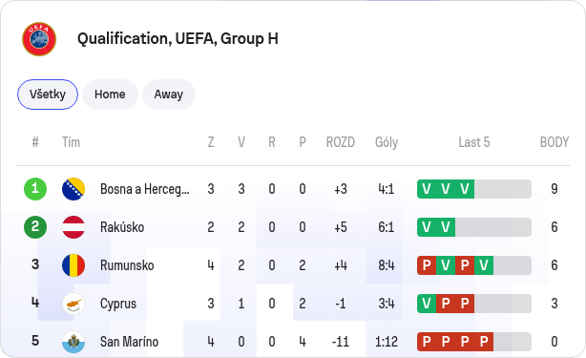The image size is (586, 358).
Task: Switch to the Home filter tab
Action: point(110,95)
